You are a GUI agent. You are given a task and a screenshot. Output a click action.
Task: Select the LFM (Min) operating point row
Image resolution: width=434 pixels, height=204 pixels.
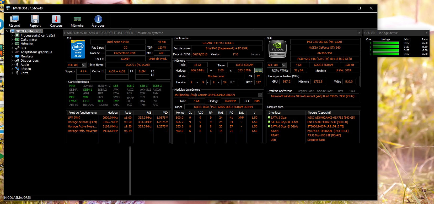pyautogui.click(x=118, y=118)
